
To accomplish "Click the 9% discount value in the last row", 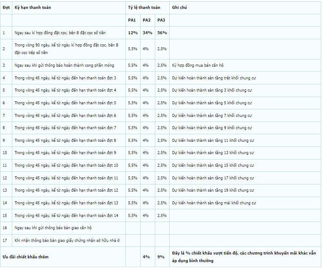I will point(161,257).
